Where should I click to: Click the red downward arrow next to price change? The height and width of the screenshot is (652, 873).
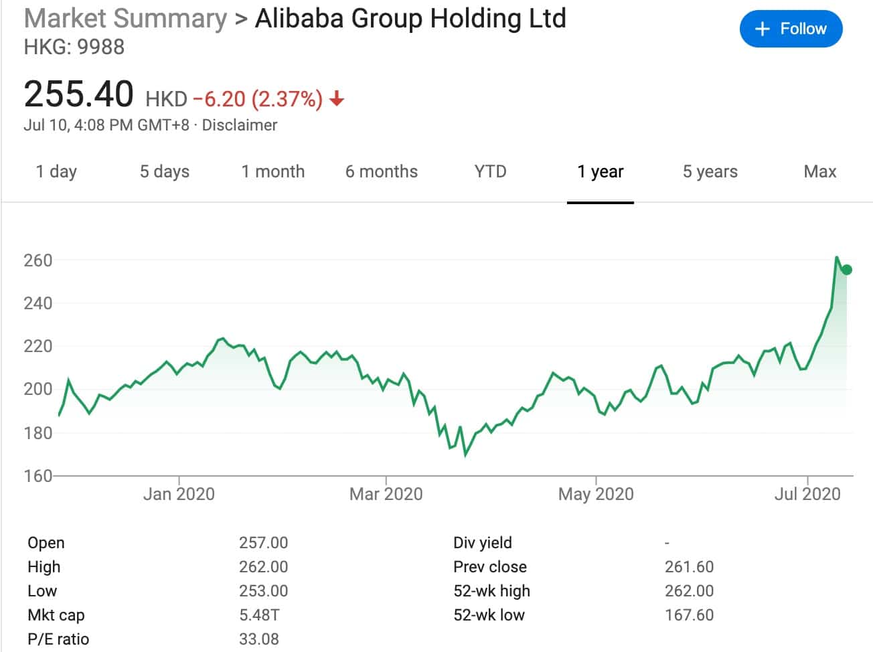tap(337, 98)
